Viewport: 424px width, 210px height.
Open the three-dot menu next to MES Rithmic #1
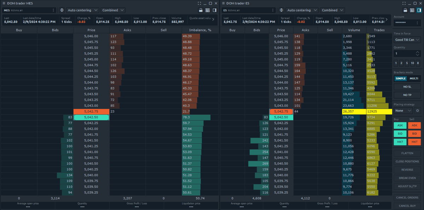(53, 10)
